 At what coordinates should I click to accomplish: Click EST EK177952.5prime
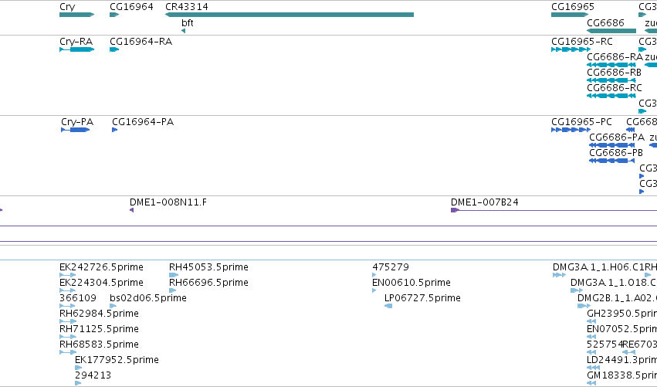pos(78,368)
